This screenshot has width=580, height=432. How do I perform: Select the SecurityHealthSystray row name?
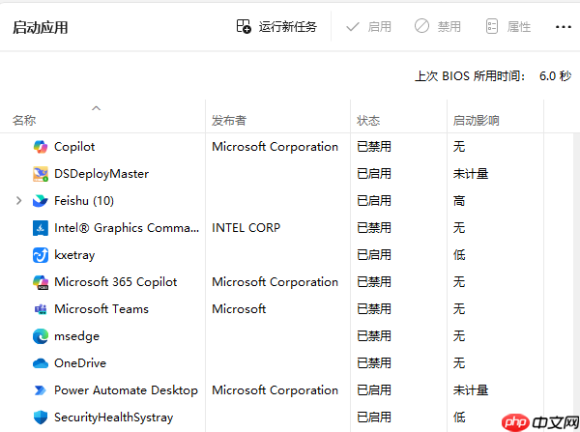113,418
